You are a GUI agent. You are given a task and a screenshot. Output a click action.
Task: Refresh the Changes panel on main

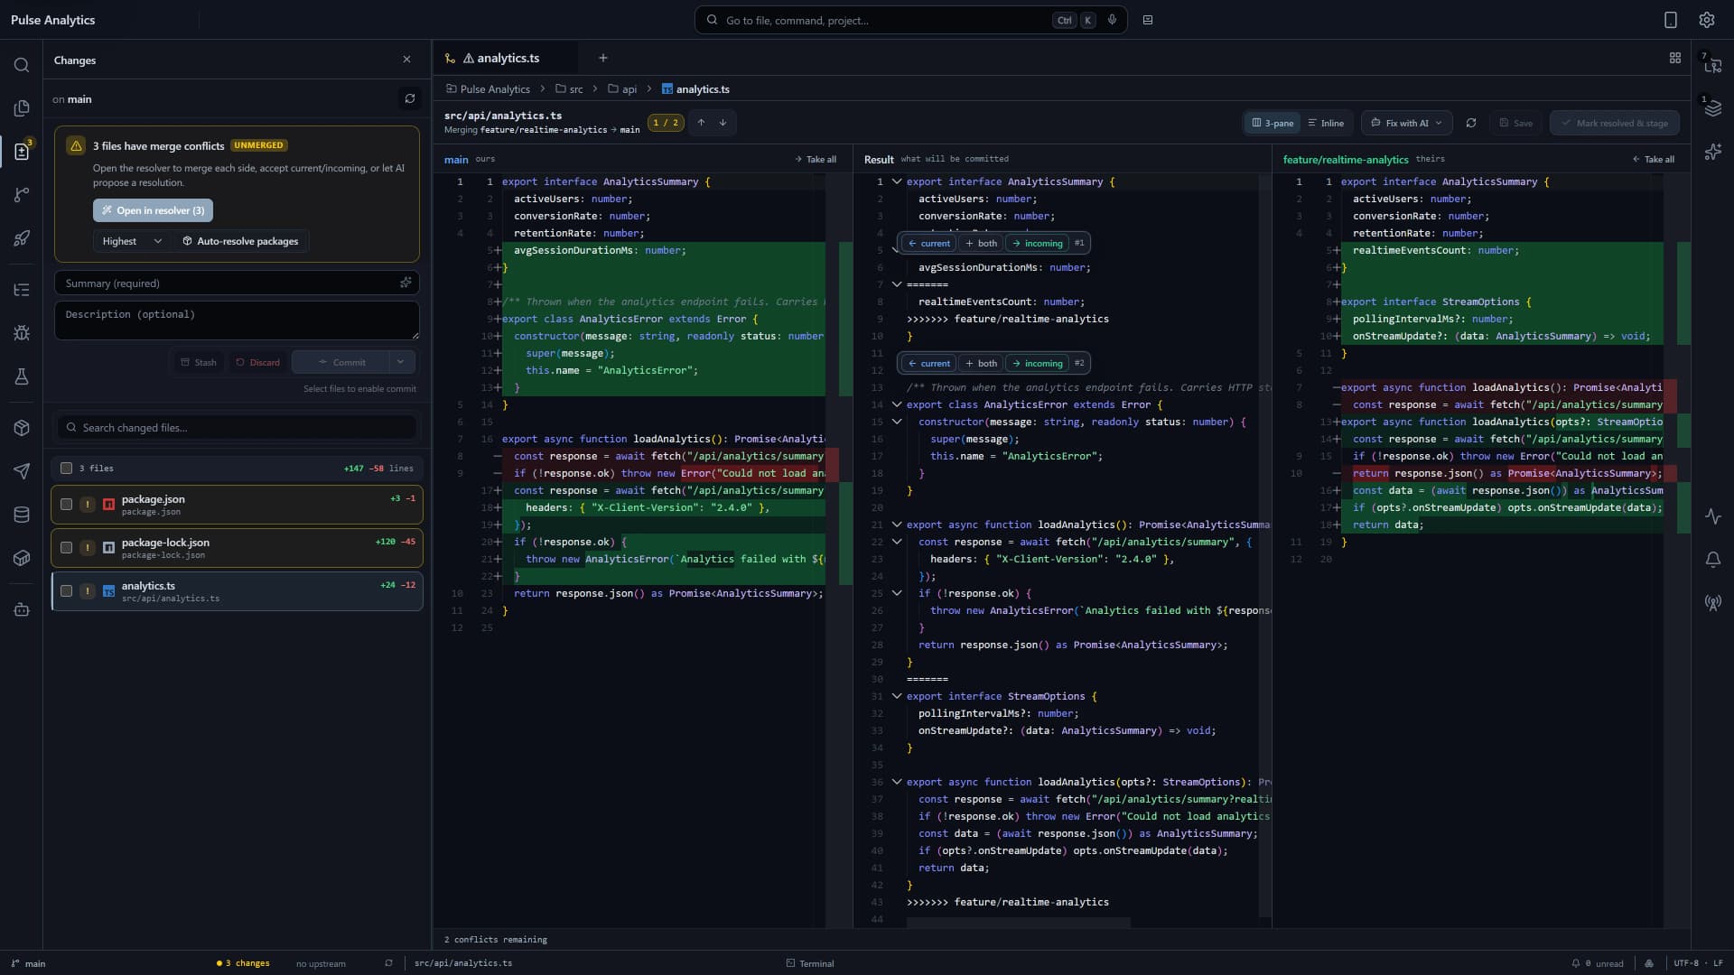coord(410,98)
